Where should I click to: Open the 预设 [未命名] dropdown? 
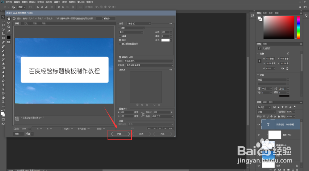[x=139, y=24]
